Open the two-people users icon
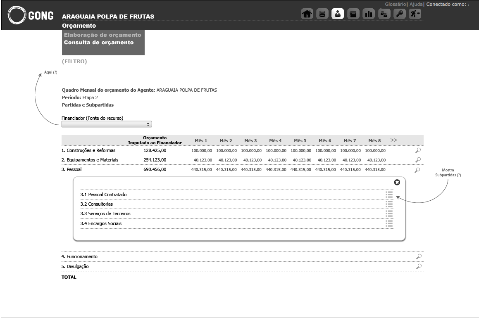Screen dimensions: 479x318 (x=384, y=14)
